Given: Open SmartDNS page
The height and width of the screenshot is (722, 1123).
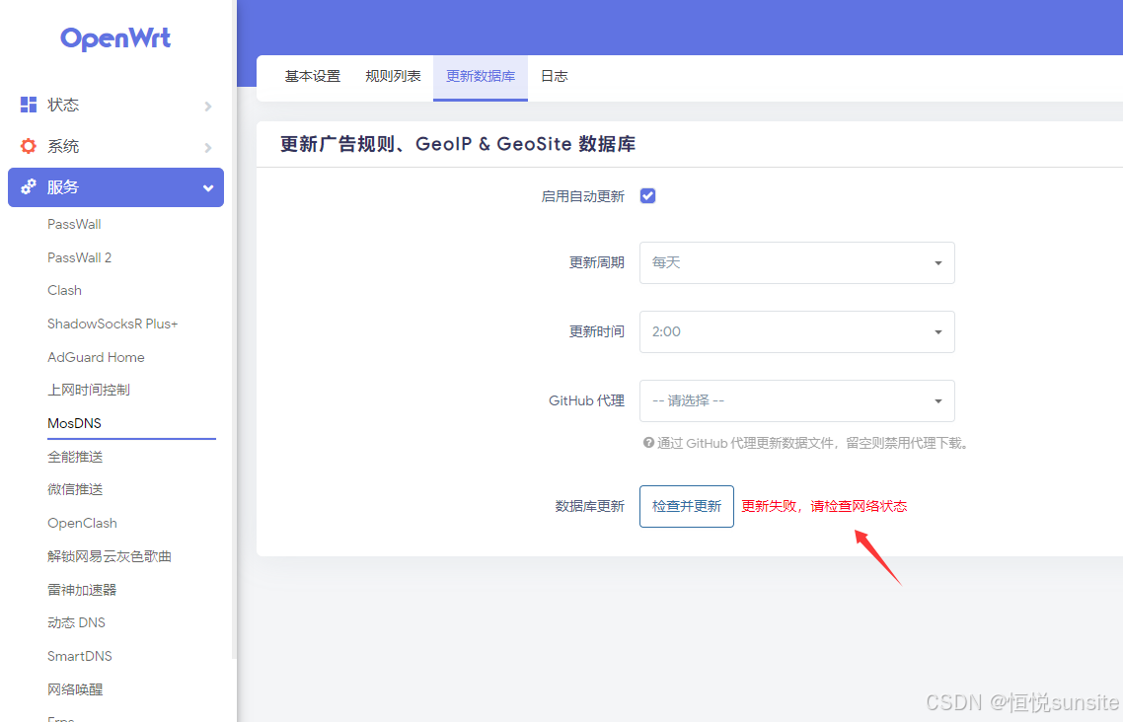Looking at the screenshot, I should click(x=80, y=656).
